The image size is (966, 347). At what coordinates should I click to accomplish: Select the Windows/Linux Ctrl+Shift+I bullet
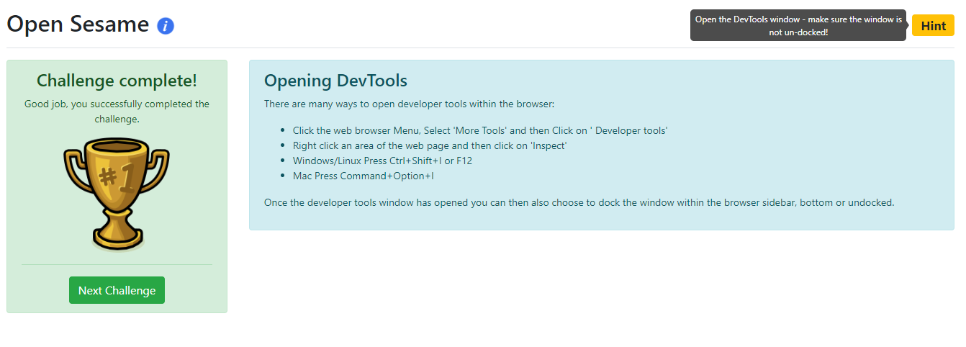click(382, 161)
